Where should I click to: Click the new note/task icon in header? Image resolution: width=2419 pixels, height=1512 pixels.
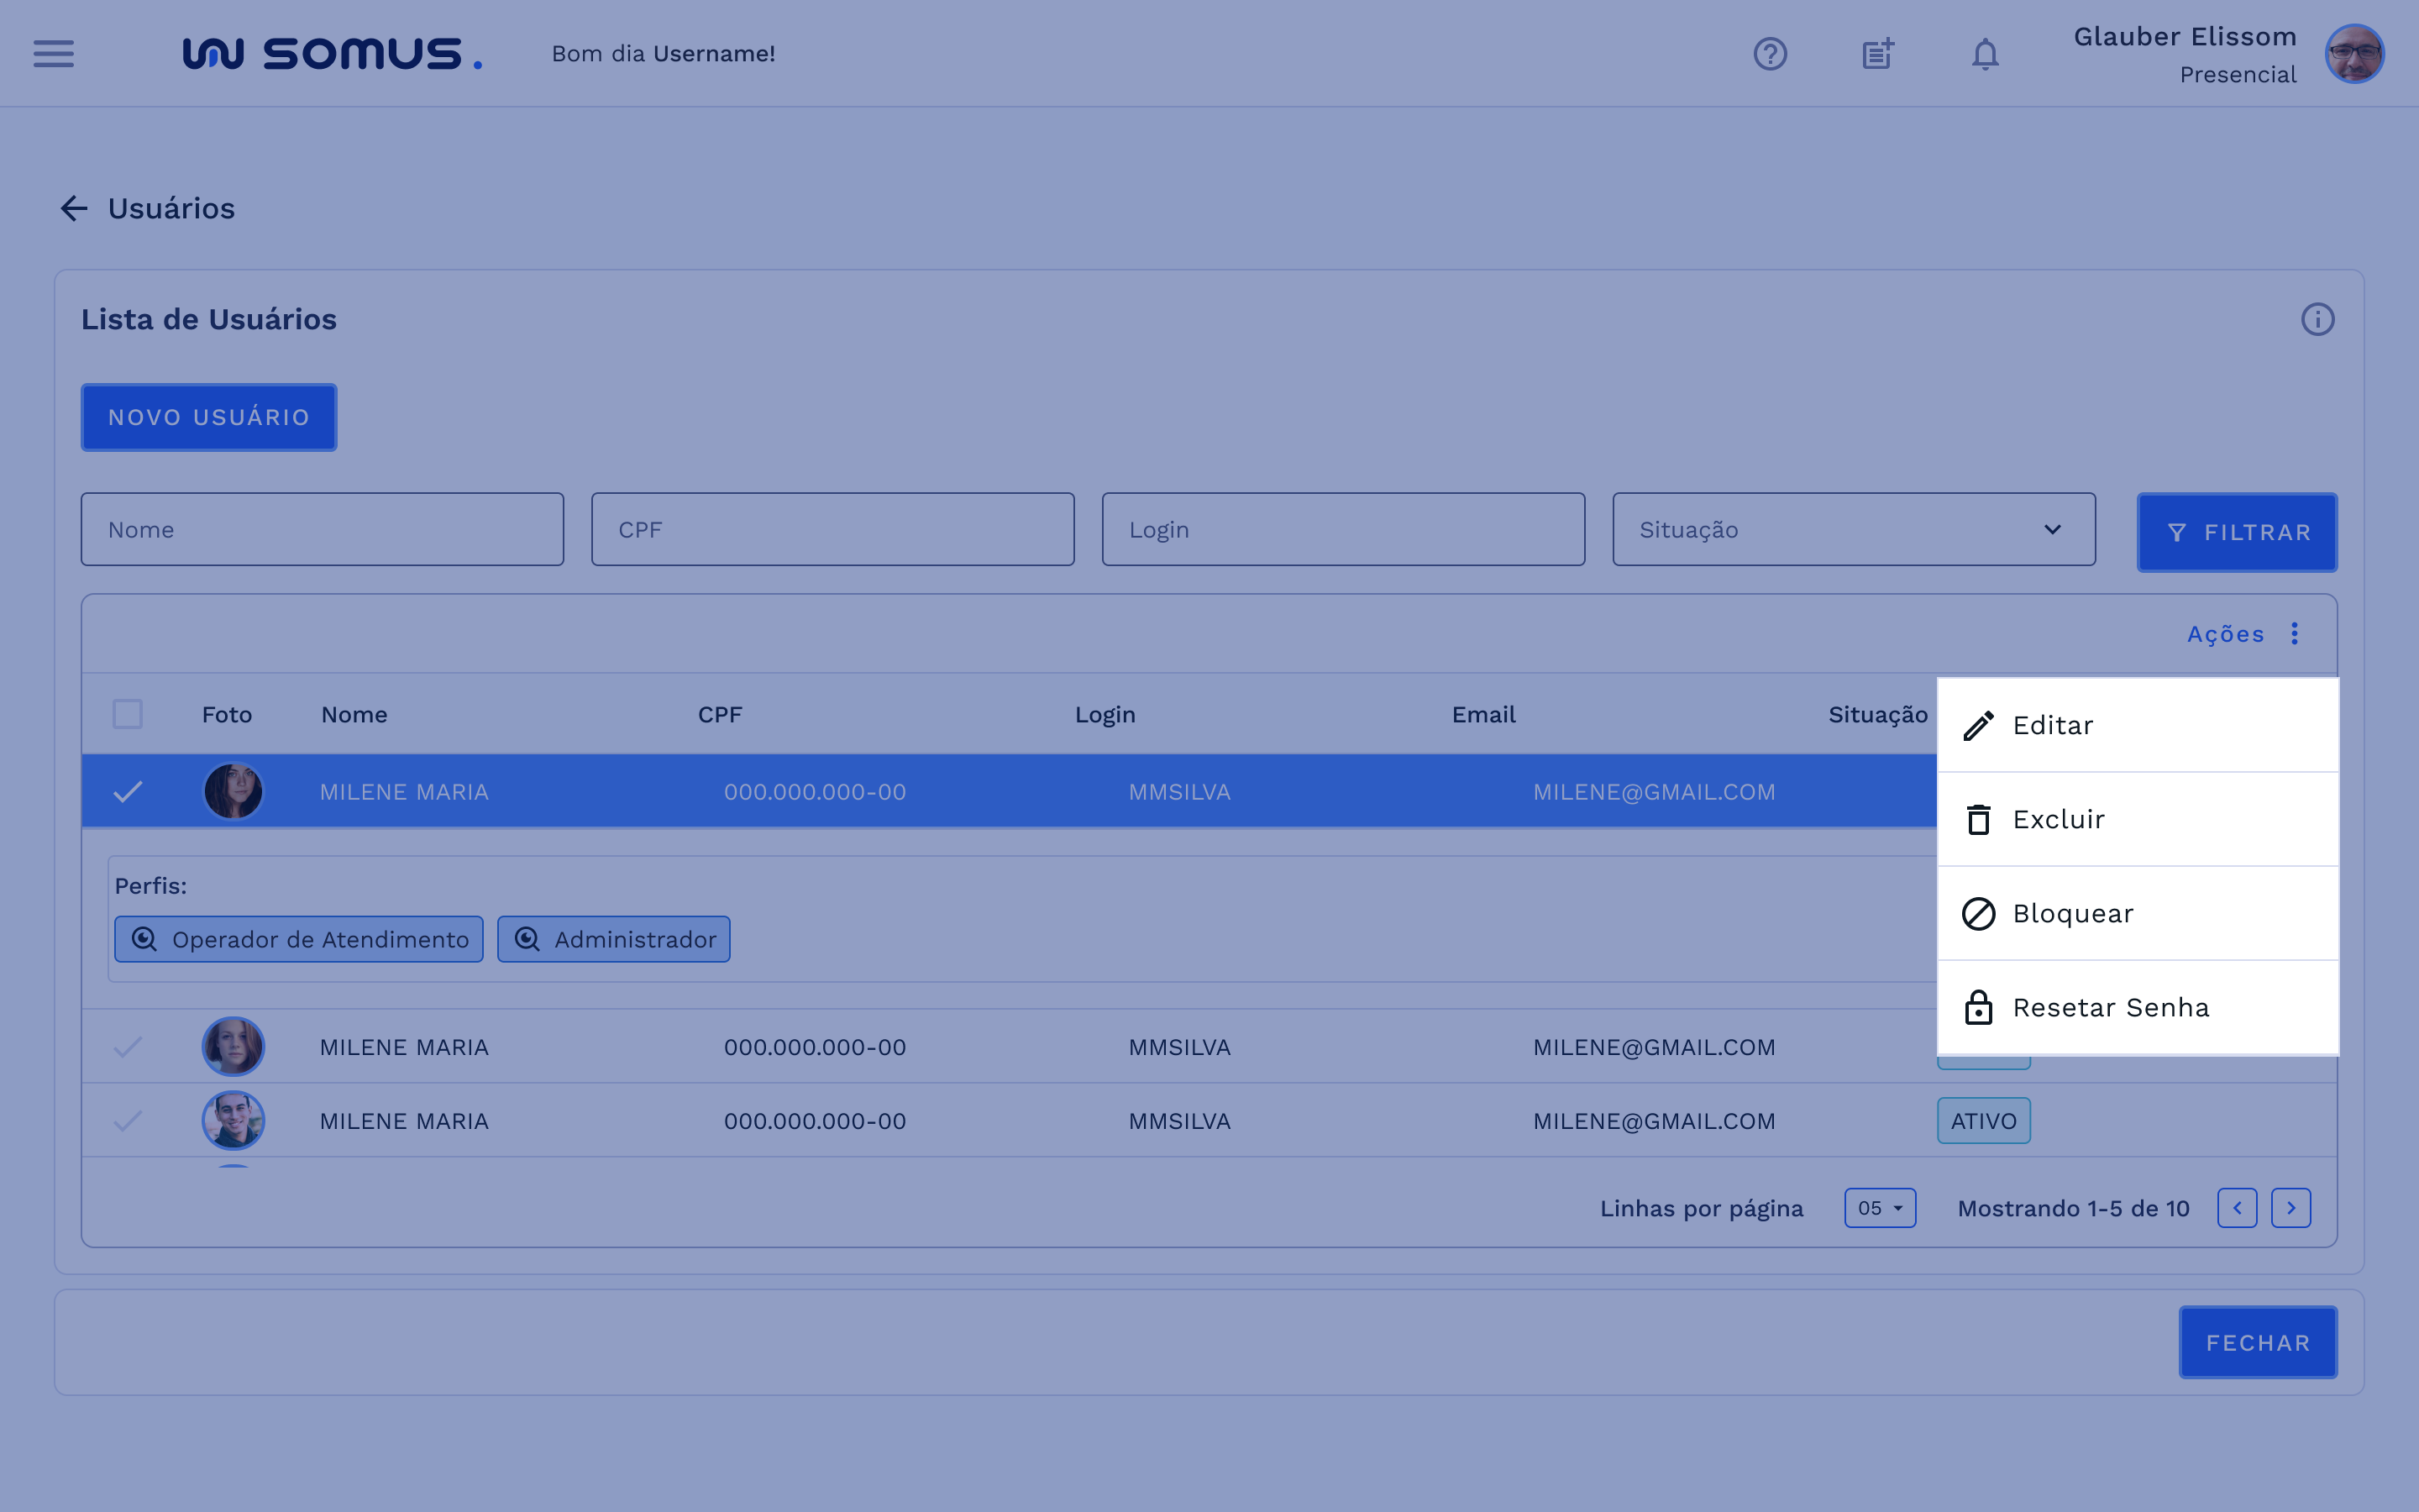click(x=1877, y=53)
